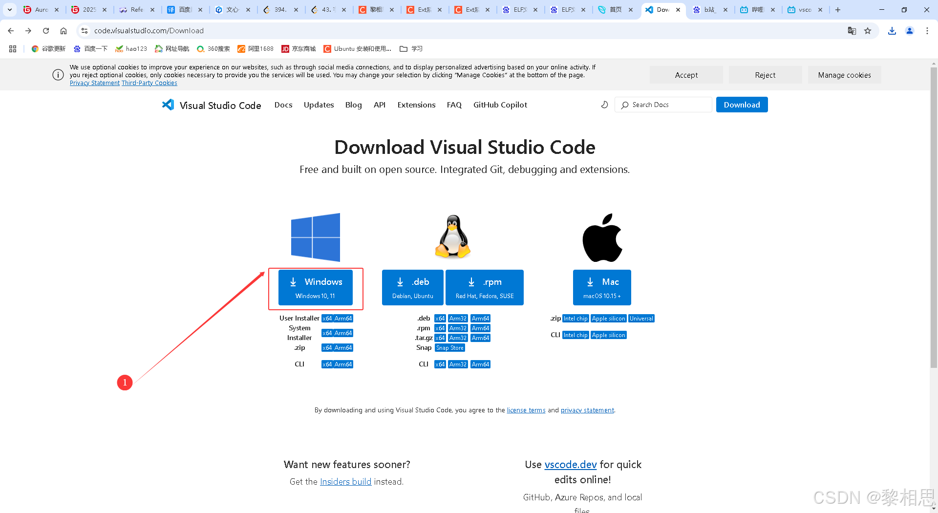Open the Chrome three-dot menu
The height and width of the screenshot is (513, 938).
927,31
